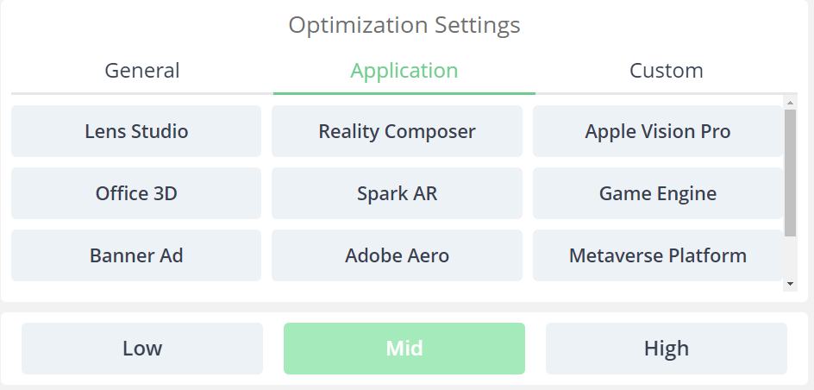Select the Application tab
The image size is (814, 390).
click(404, 71)
